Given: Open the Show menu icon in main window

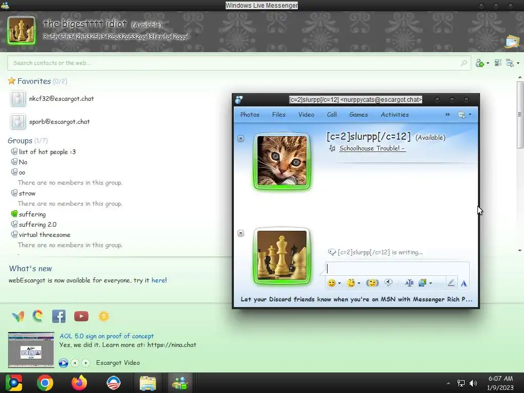Looking at the screenshot, I should 510,63.
